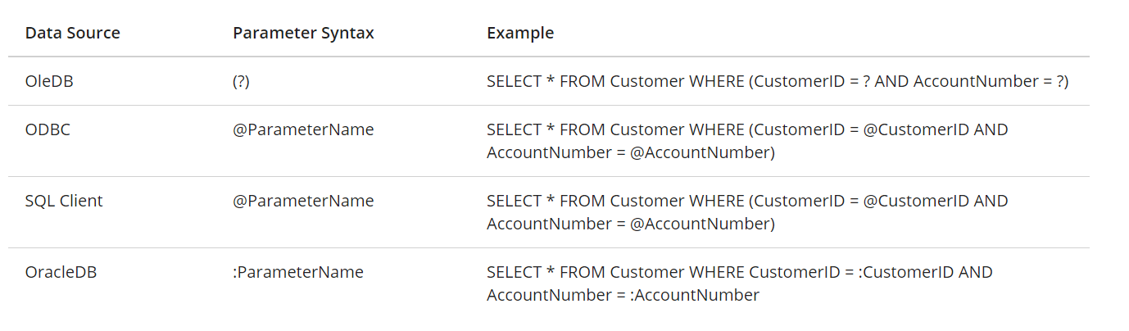
Task: Click 'AccountNumber = :AccountNumber' in OracleDB row
Action: click(x=623, y=295)
